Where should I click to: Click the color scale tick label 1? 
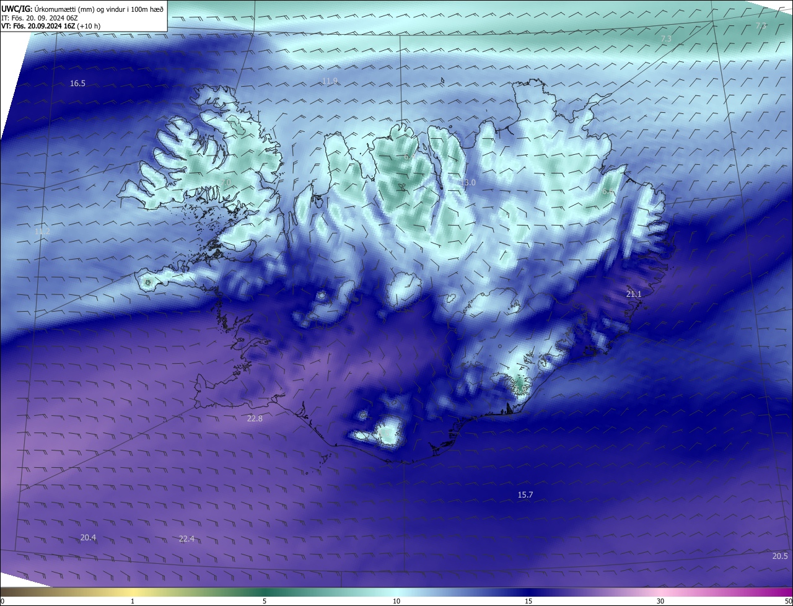click(x=133, y=601)
